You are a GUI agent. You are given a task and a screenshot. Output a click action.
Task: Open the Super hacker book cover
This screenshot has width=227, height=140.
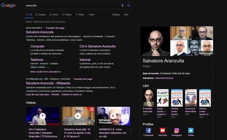tap(163, 98)
